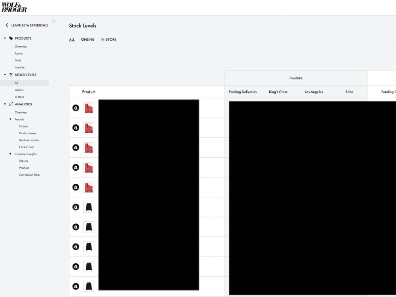The width and height of the screenshot is (396, 297).
Task: Click Shopify icon in fourth black sweater row
Action: [76, 267]
